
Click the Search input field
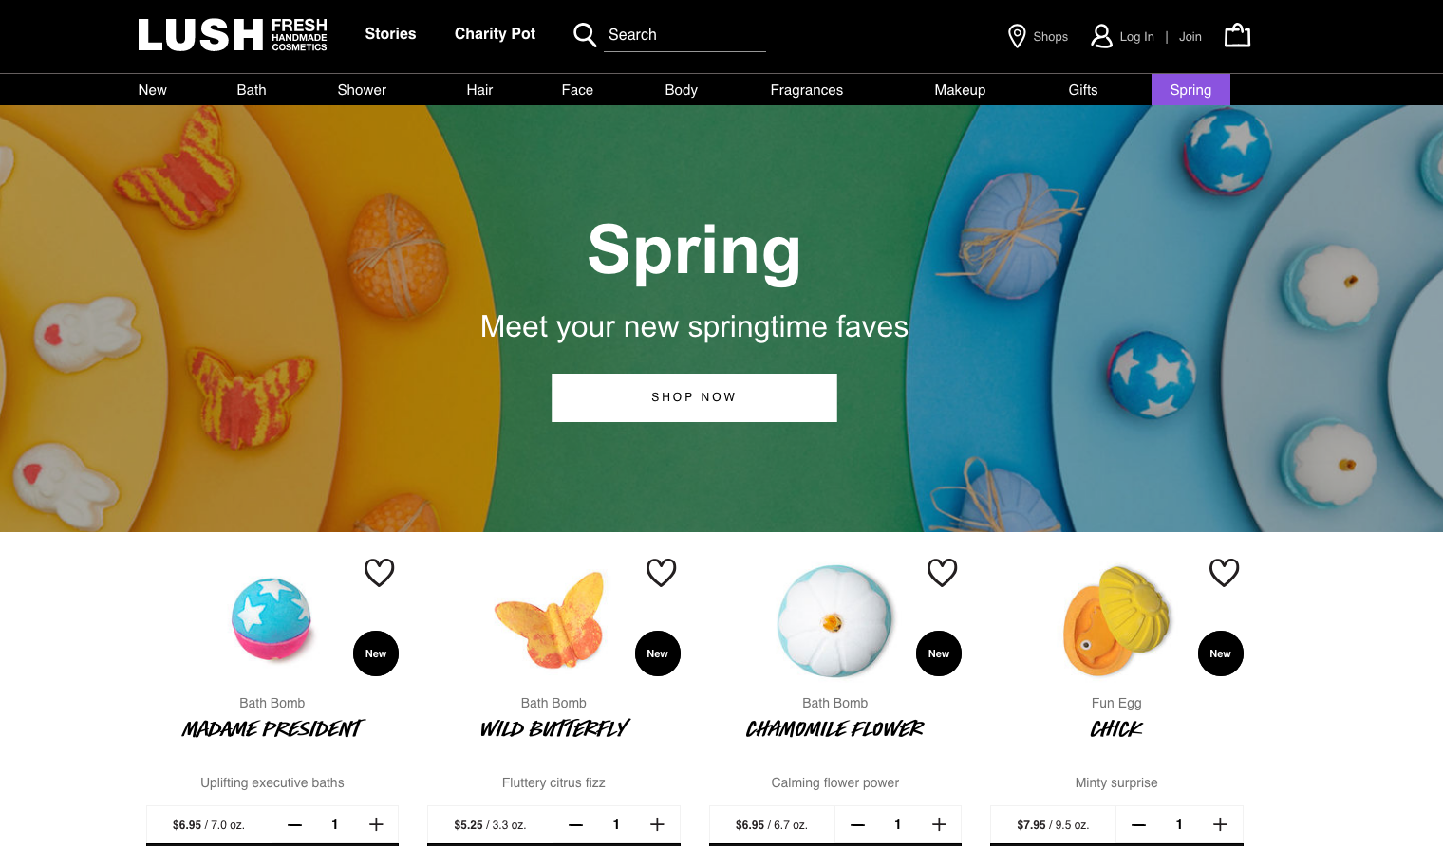[x=684, y=35]
